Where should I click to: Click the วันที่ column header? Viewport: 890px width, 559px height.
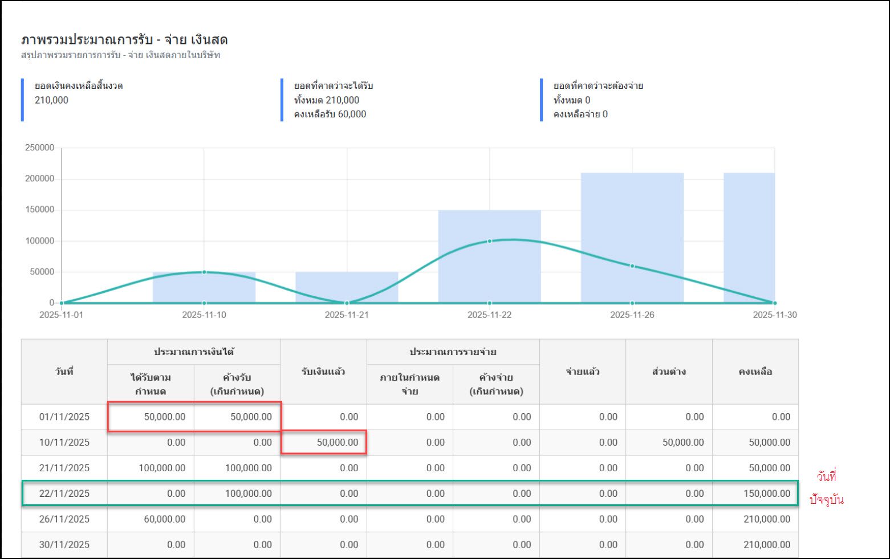coord(64,372)
